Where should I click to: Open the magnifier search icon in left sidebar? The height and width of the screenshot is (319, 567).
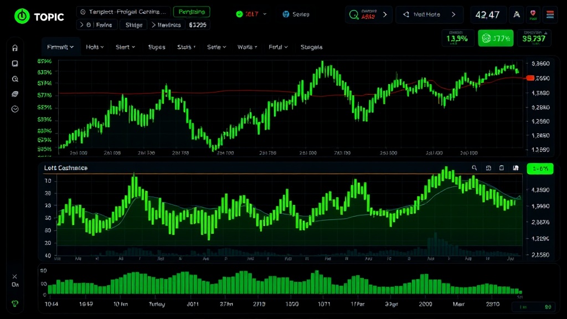(x=15, y=79)
